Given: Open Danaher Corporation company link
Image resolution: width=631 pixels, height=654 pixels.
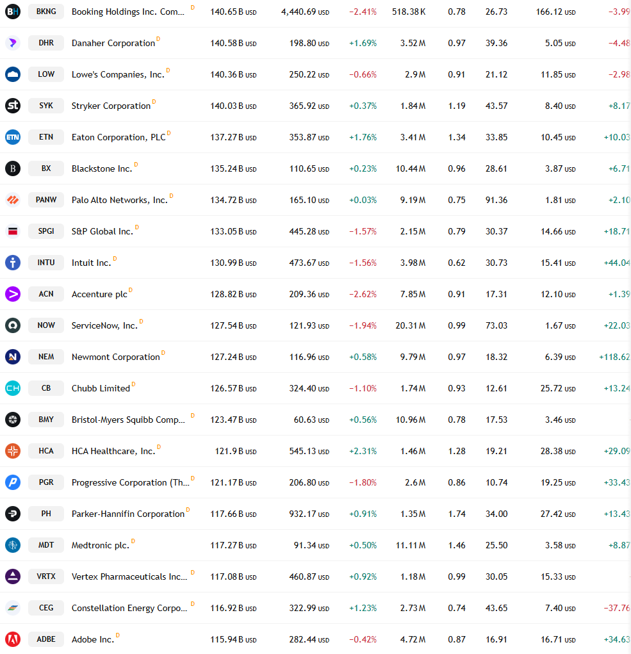Looking at the screenshot, I should [113, 43].
